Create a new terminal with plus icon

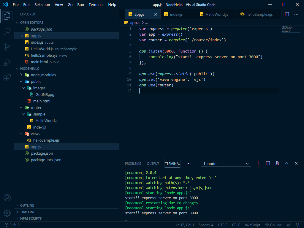pos(258,163)
